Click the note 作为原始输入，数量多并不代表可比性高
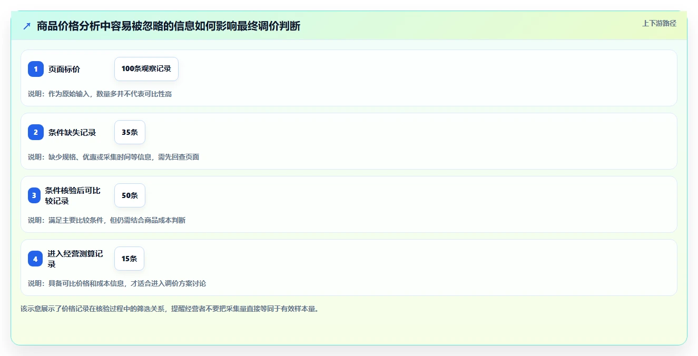The height and width of the screenshot is (356, 698). (100, 94)
